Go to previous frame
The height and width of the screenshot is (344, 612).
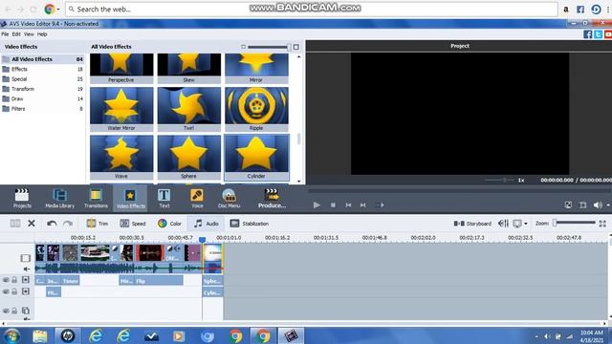348,204
